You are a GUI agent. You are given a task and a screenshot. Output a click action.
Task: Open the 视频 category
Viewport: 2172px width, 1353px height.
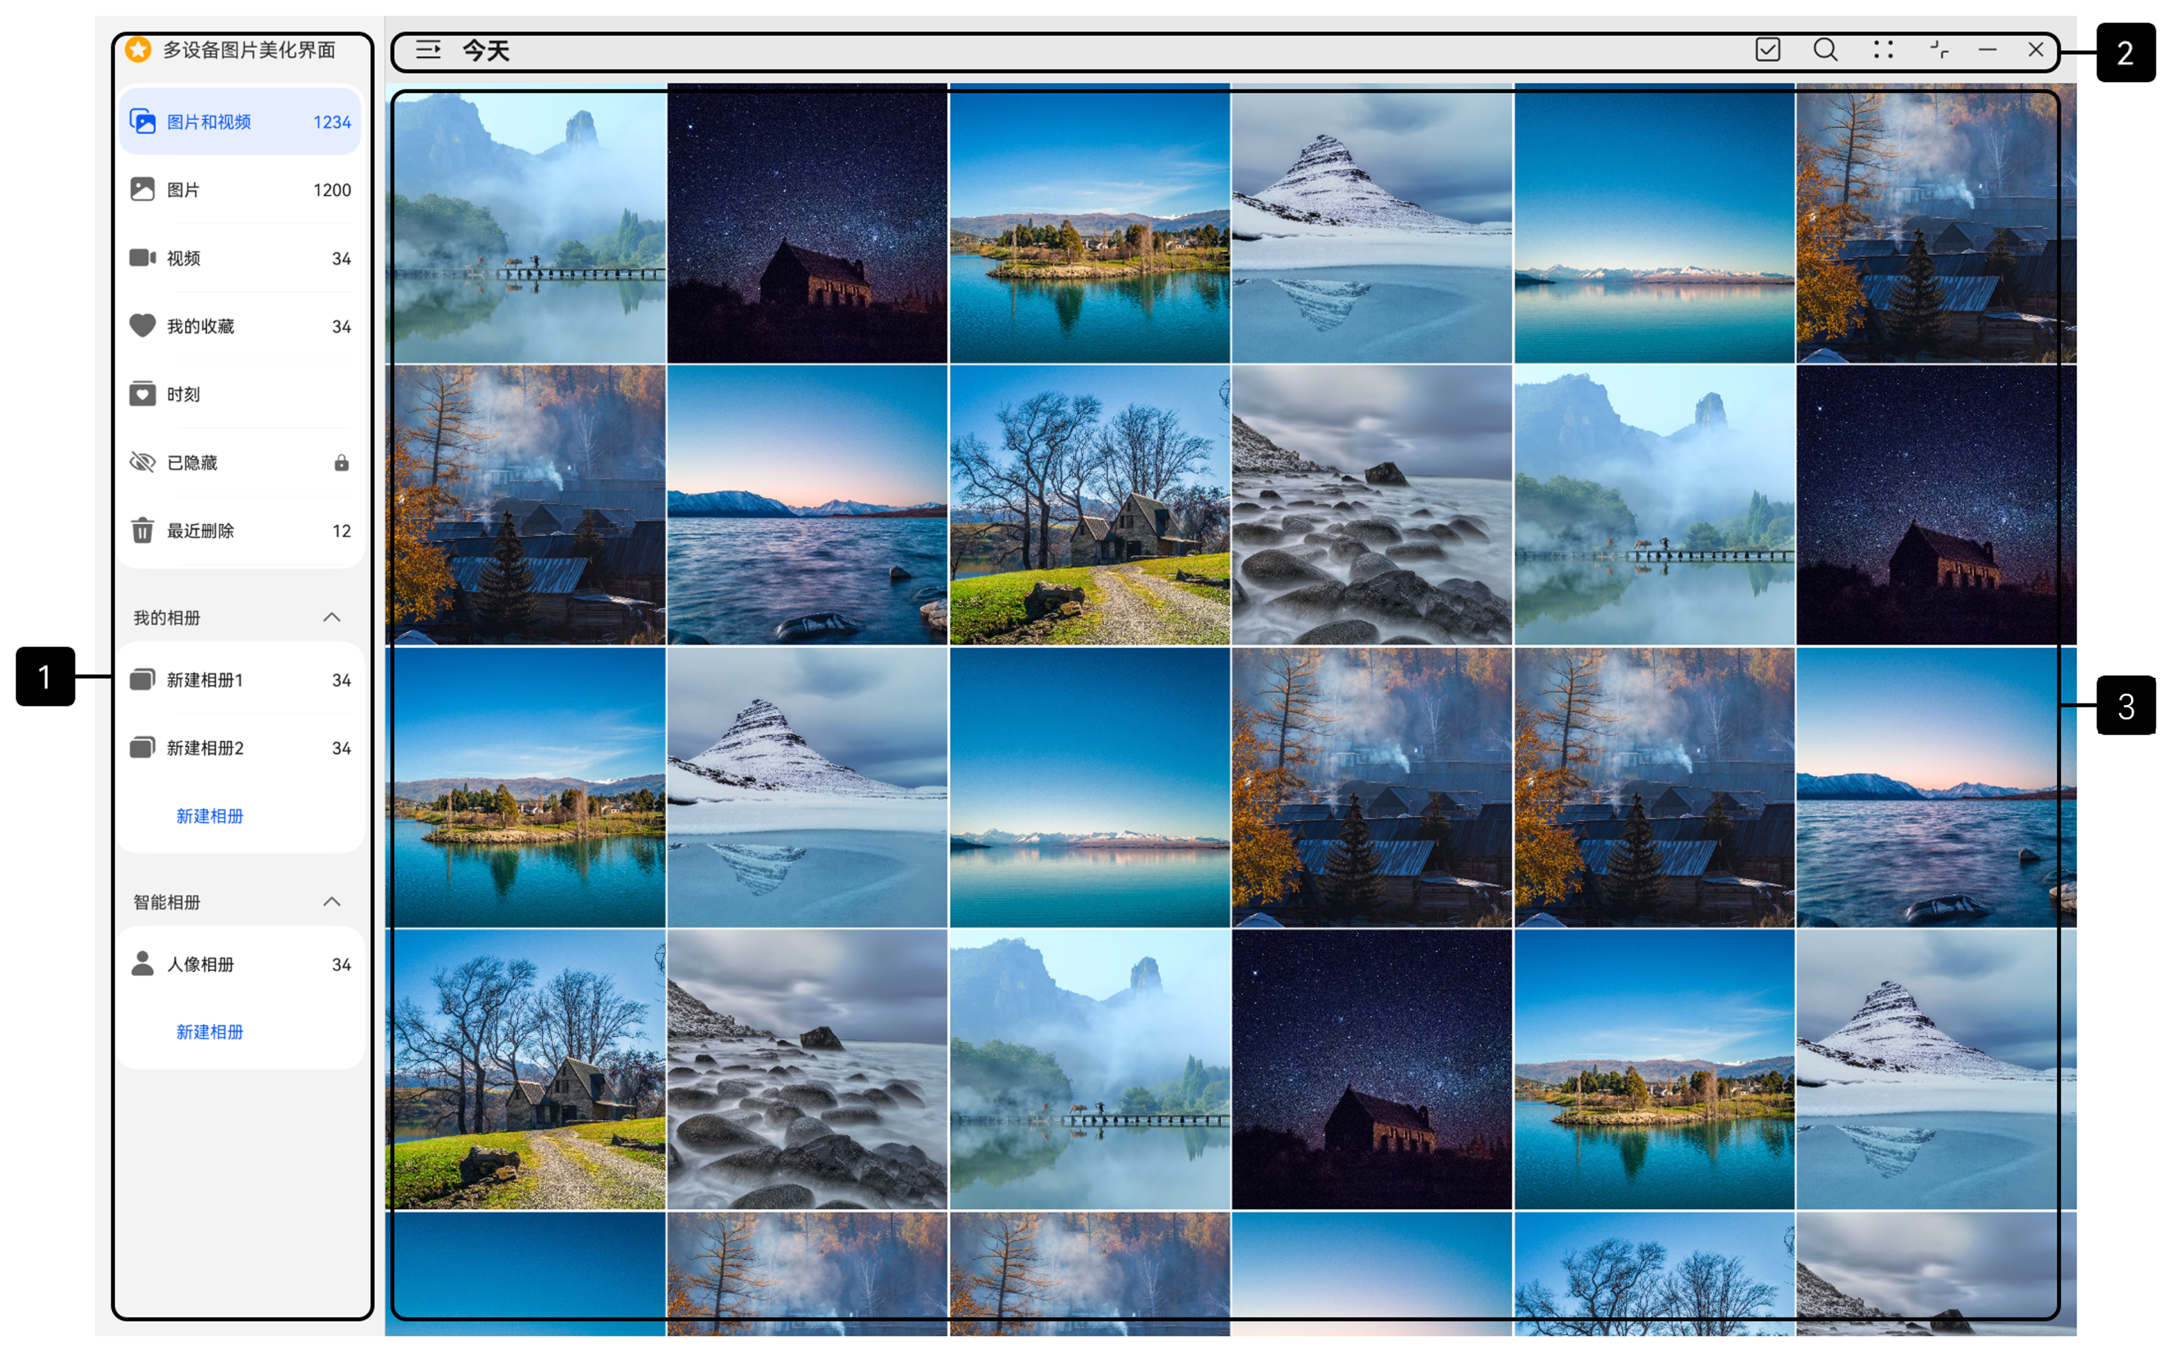point(240,258)
